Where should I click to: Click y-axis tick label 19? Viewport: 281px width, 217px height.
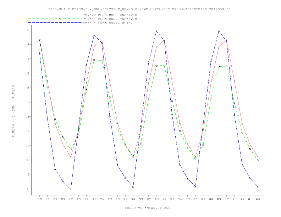click(27, 30)
